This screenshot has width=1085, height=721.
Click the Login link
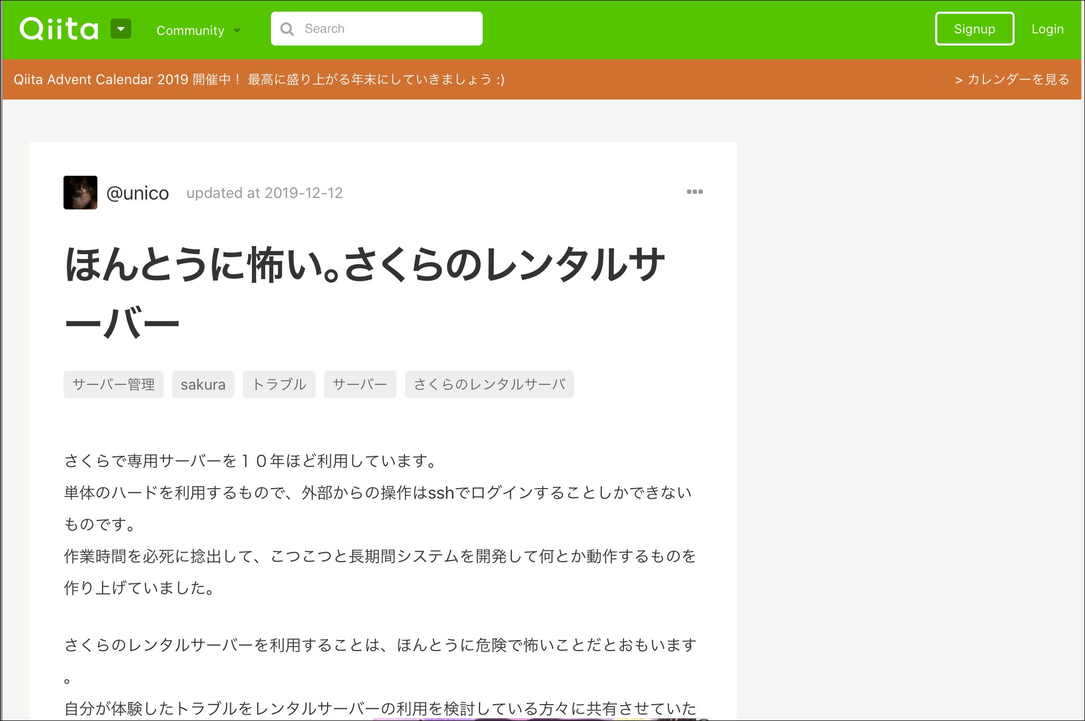coord(1047,29)
